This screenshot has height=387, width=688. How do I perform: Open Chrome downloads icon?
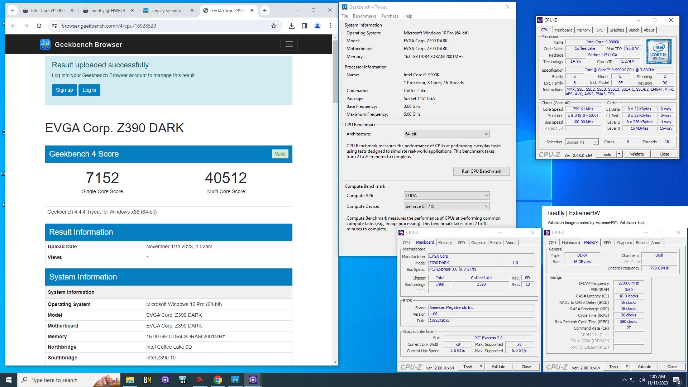(x=292, y=26)
